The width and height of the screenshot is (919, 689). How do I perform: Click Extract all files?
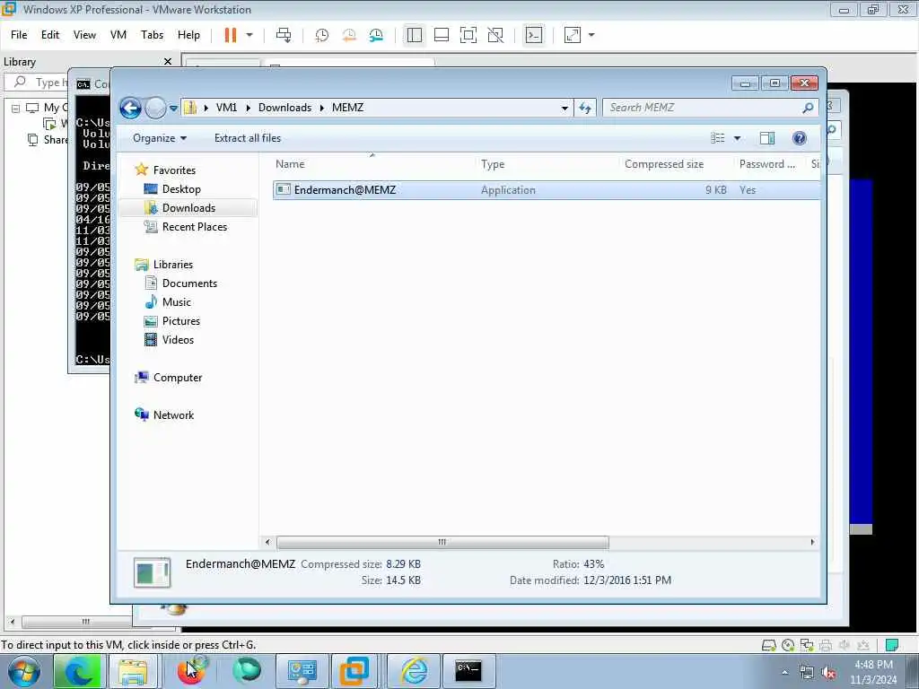pyautogui.click(x=248, y=138)
